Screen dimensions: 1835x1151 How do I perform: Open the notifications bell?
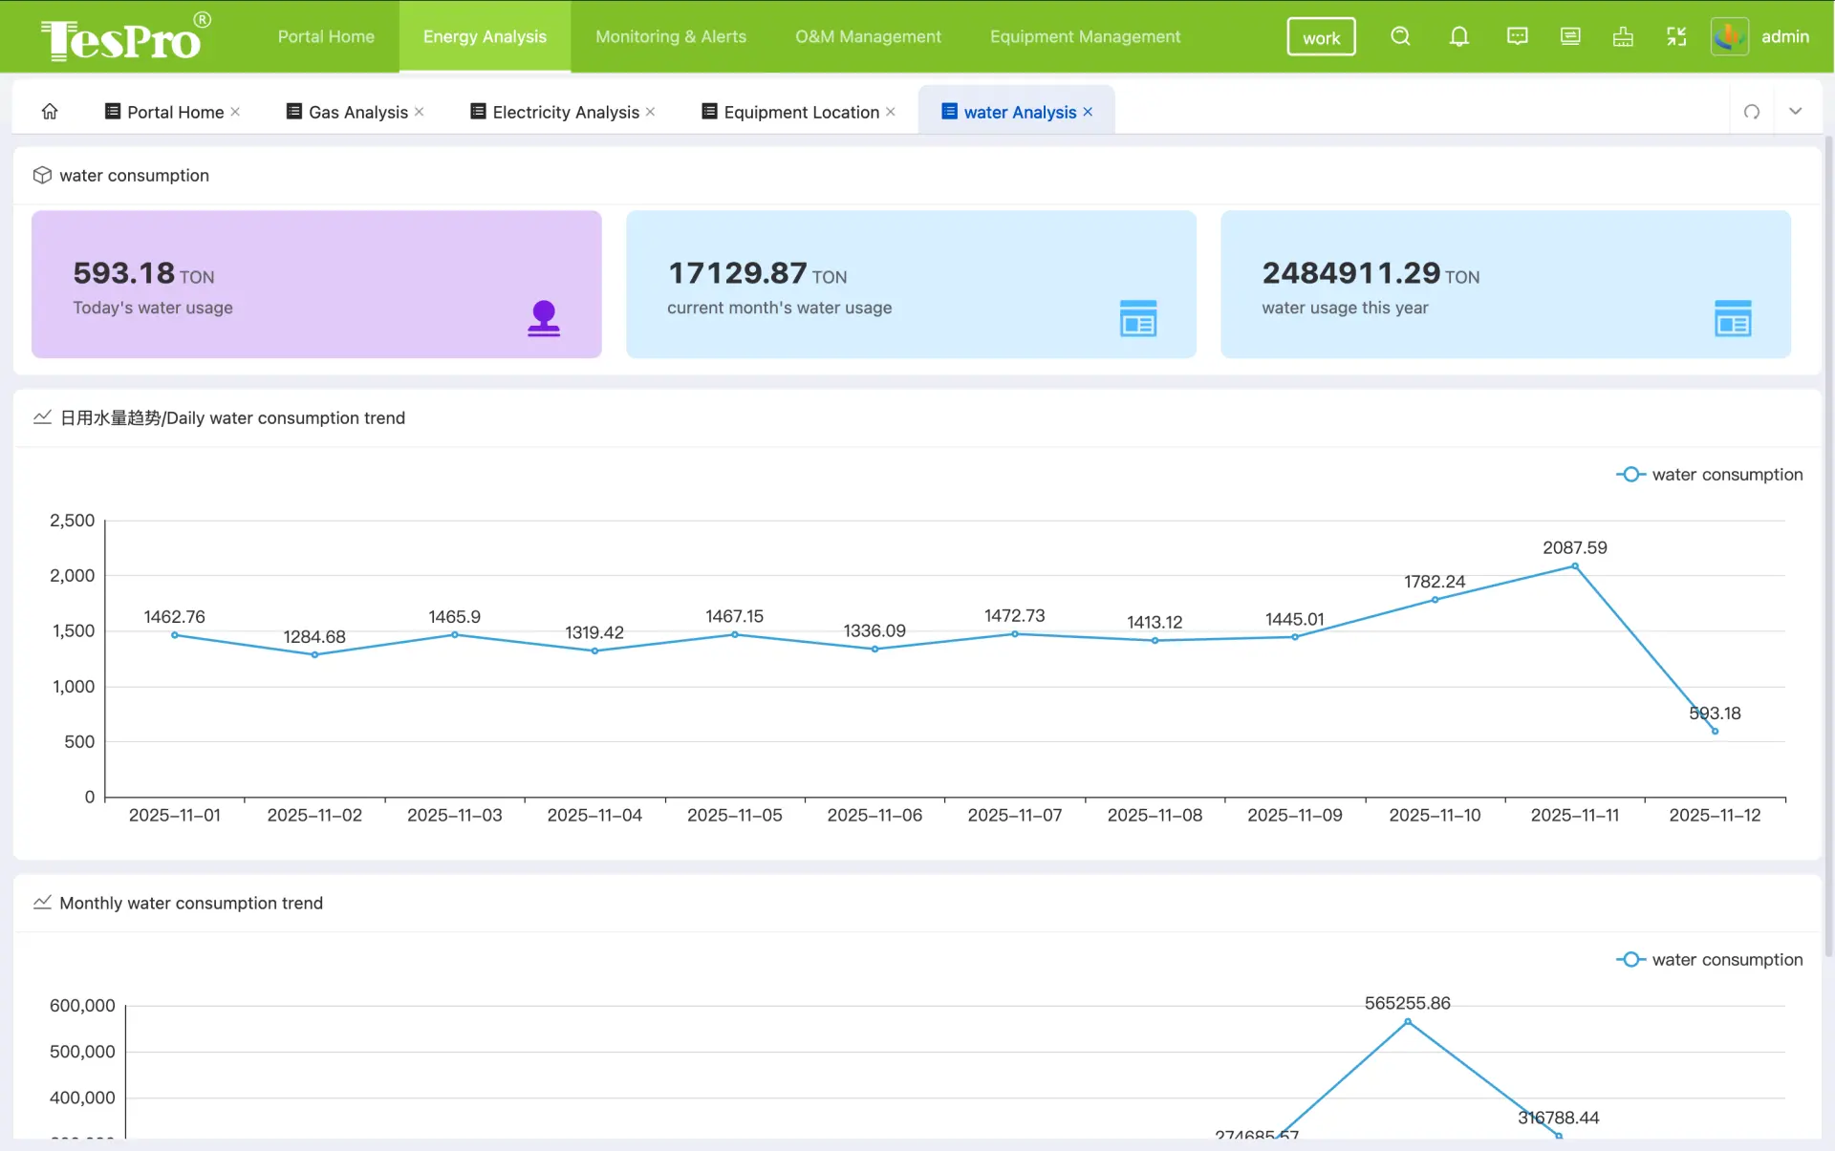[1458, 36]
